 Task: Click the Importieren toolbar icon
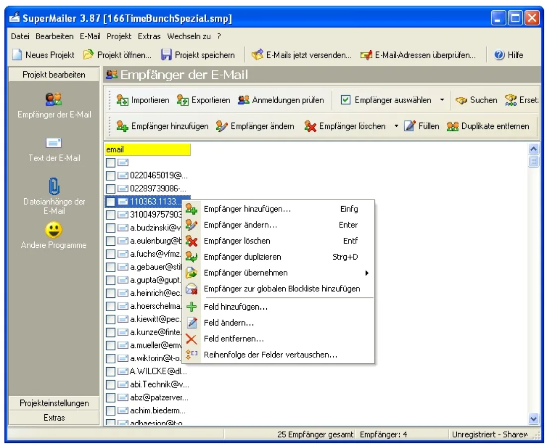(x=122, y=100)
